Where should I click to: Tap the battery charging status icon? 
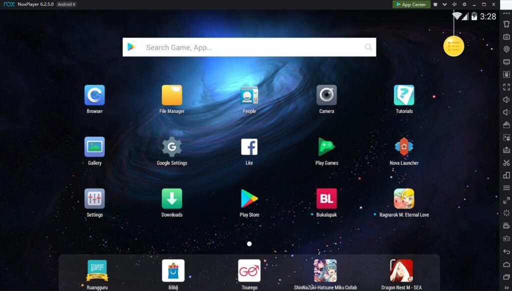pyautogui.click(x=474, y=16)
